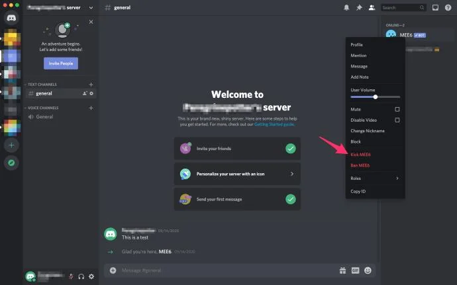Expand Roles submenu in context menu
457x285 pixels.
(x=375, y=178)
